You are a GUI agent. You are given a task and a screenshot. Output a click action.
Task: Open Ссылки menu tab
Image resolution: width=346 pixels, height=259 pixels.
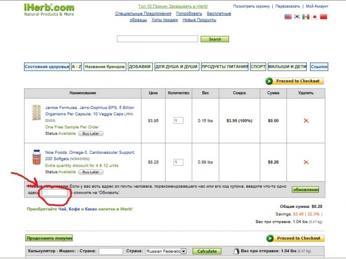[x=319, y=67]
